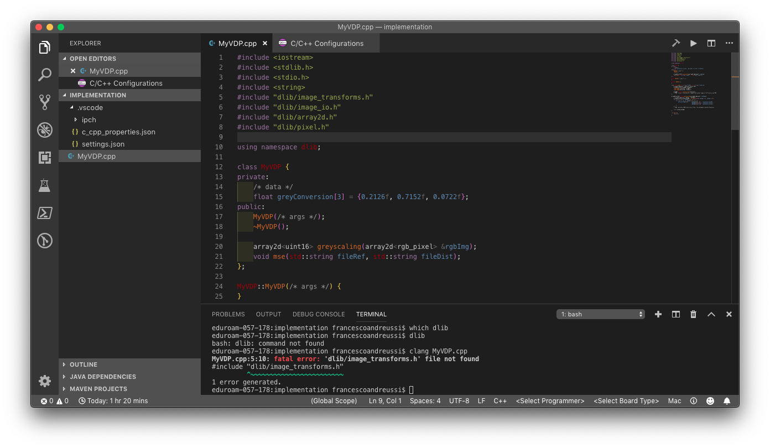Run the program with the play icon
The width and height of the screenshot is (770, 448).
(x=694, y=43)
